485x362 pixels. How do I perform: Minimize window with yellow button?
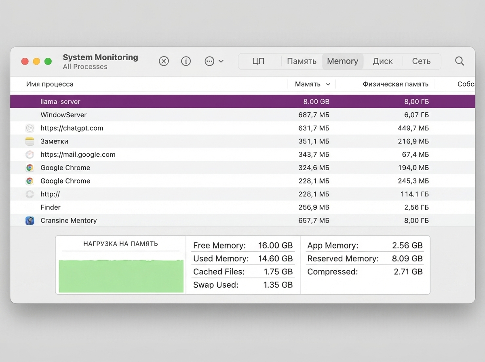click(x=36, y=61)
